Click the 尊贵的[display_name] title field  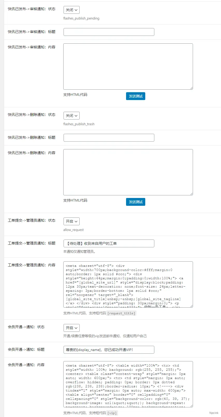(109, 350)
